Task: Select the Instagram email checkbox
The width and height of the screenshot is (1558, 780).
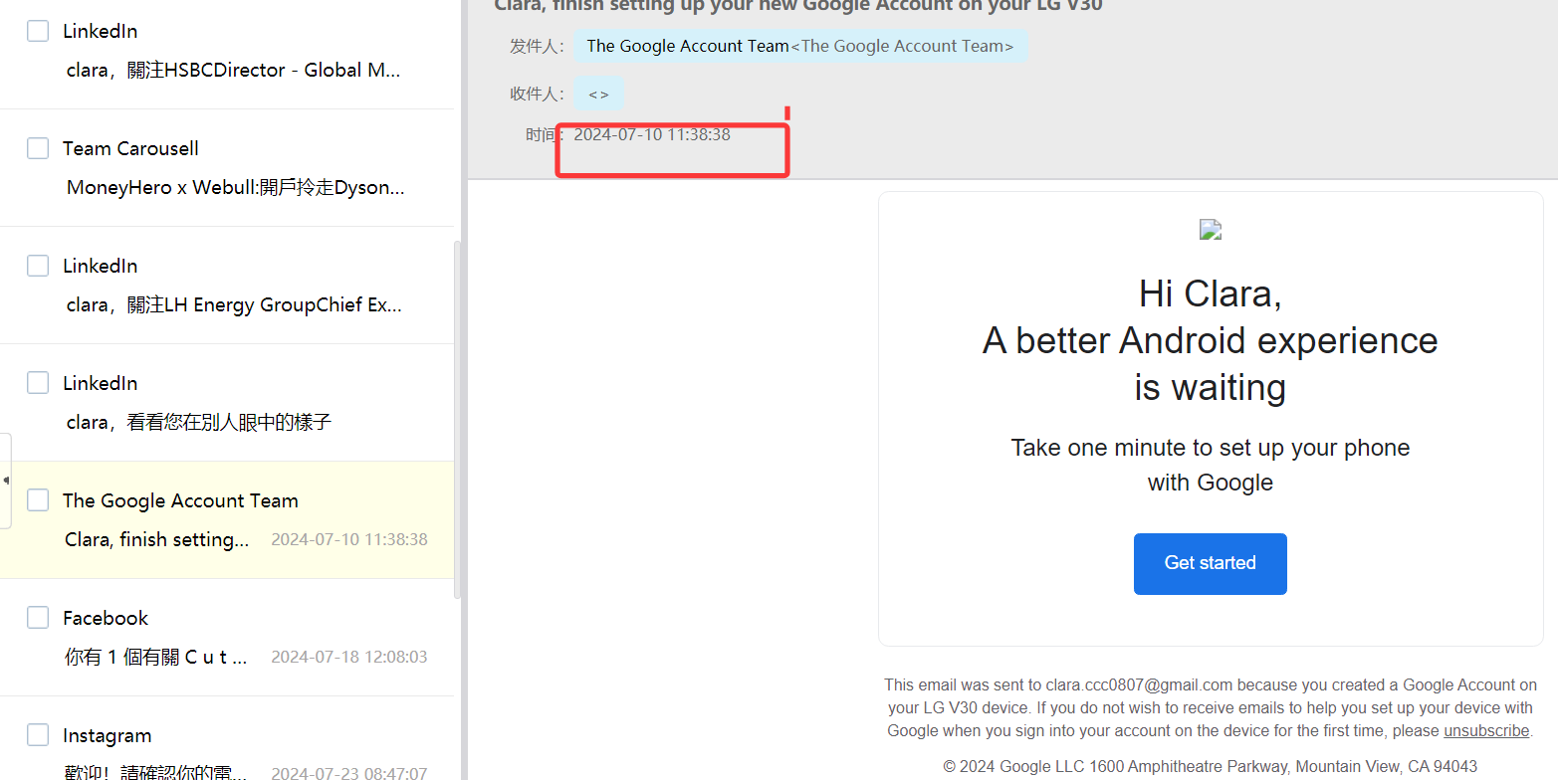Action: [x=38, y=735]
